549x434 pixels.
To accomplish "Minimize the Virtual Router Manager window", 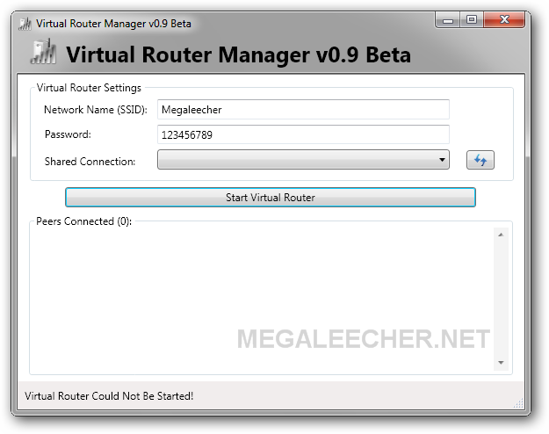I will [x=447, y=19].
